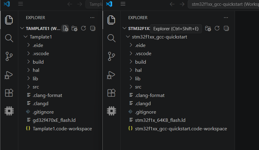Open hamburger menu in right window
This screenshot has width=259, height=150.
[123, 4]
